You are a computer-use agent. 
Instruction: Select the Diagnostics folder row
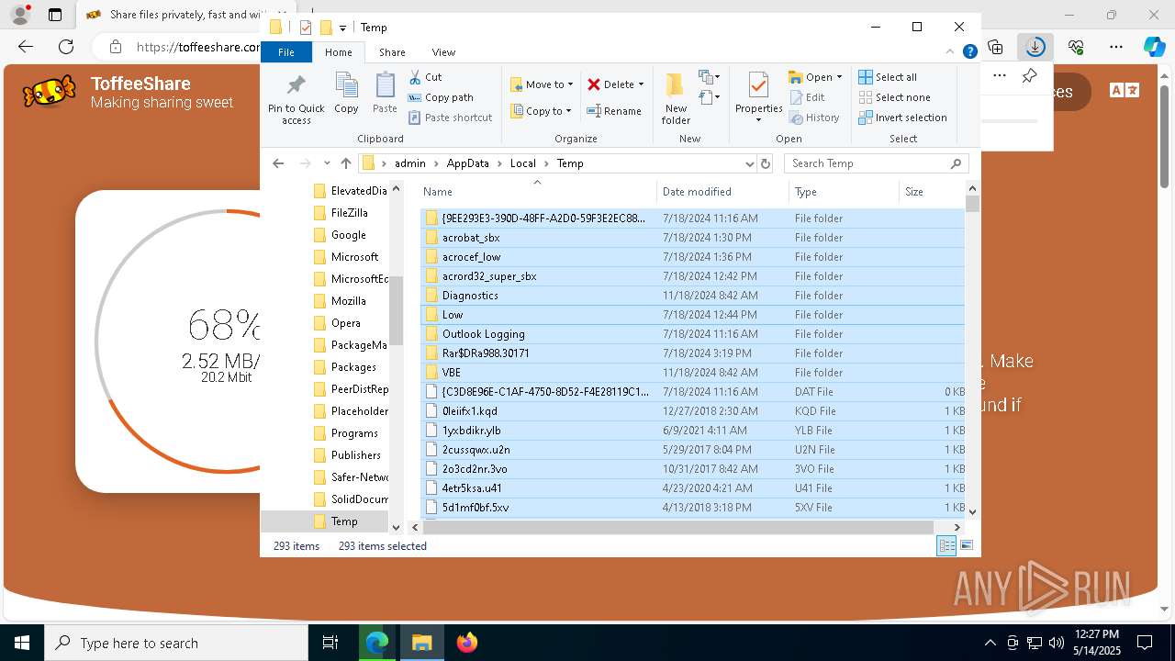(x=692, y=296)
